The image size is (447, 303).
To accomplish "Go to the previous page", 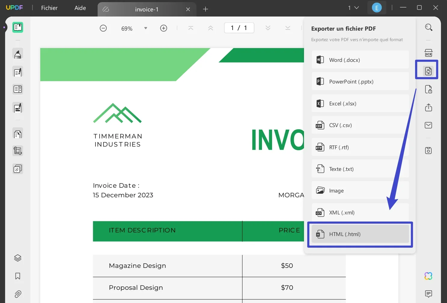I will coord(211,28).
